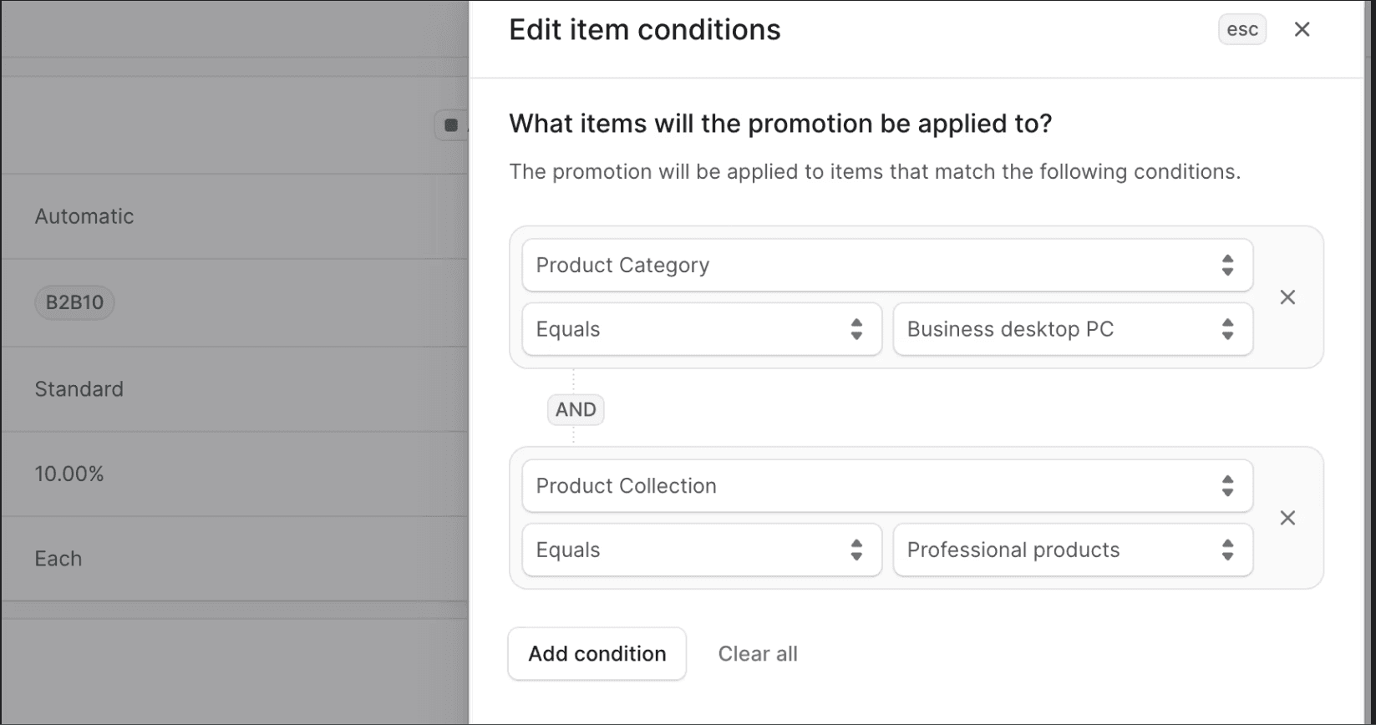The image size is (1376, 725).
Task: Click the AND connector badge between conditions
Action: (574, 409)
